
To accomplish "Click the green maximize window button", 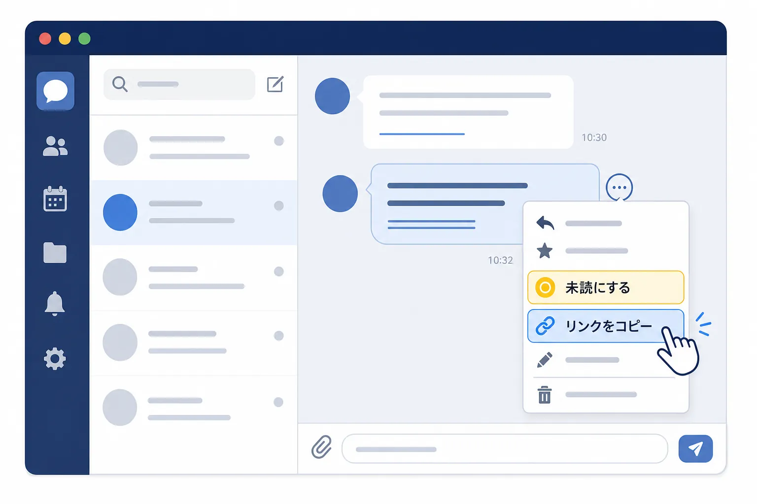I will (84, 38).
